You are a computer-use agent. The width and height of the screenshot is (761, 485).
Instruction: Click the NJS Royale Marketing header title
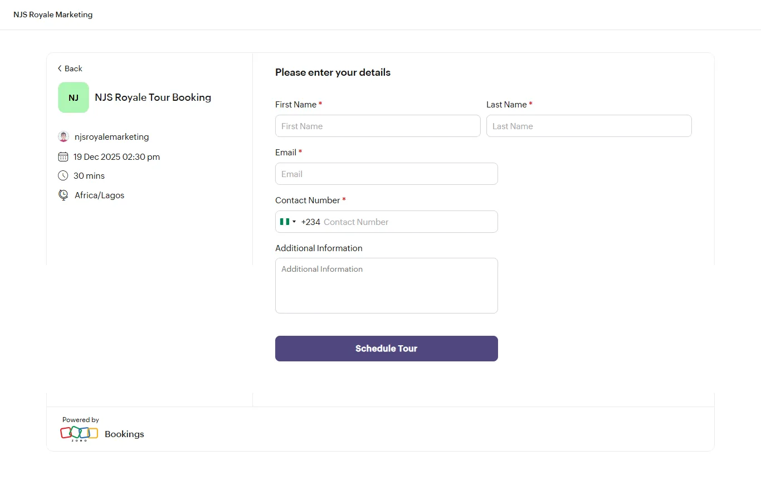click(53, 14)
